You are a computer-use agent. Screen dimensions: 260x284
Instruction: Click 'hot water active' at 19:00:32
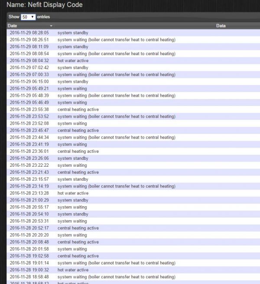coord(73,270)
